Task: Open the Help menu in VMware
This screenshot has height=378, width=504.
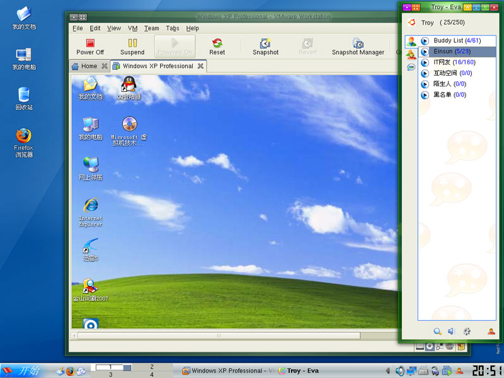Action: coord(193,28)
